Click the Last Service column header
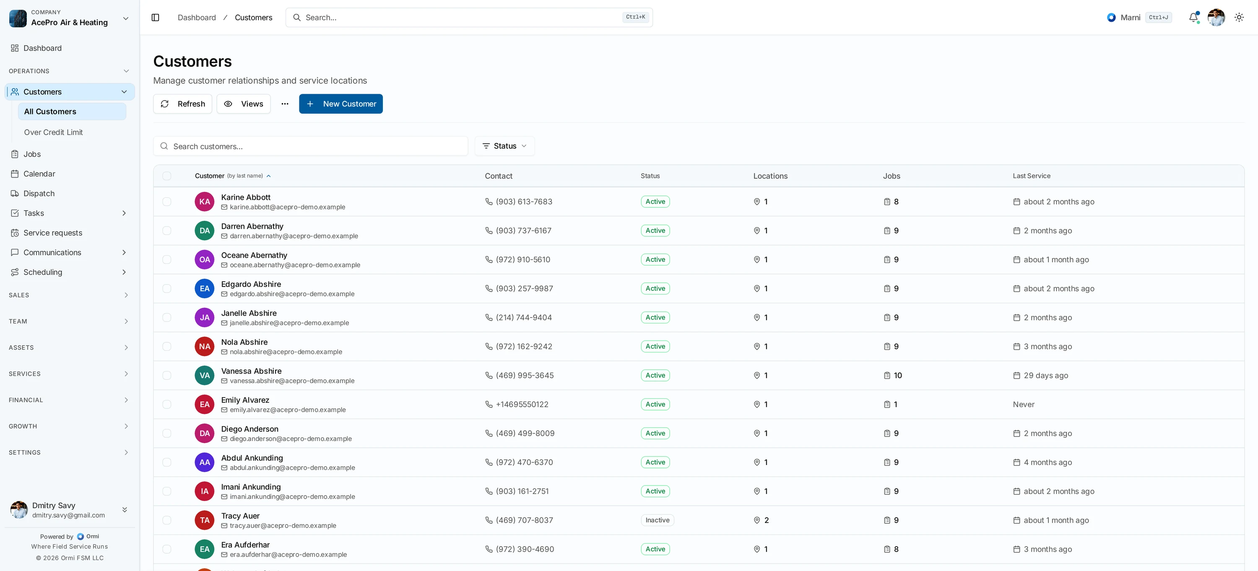This screenshot has width=1258, height=571. (x=1032, y=176)
